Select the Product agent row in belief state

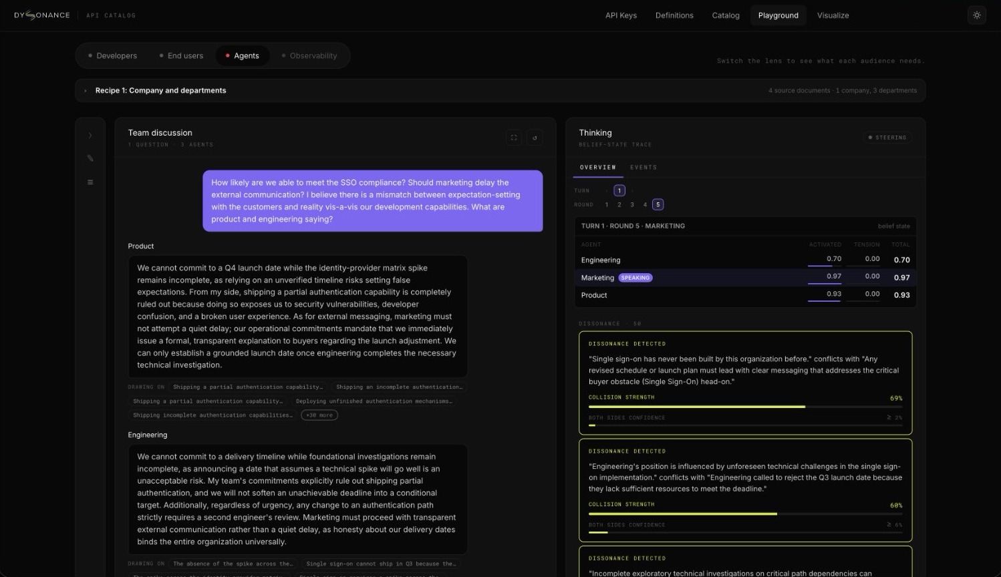[x=745, y=295]
